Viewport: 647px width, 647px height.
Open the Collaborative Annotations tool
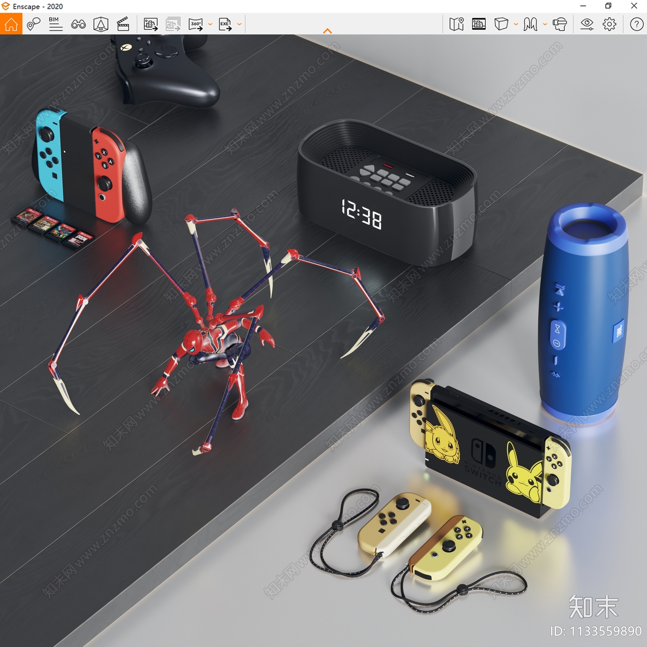34,24
